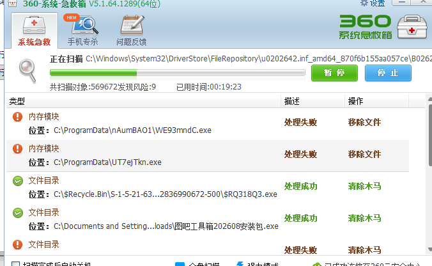Click 处理失败 in the last visible row

pos(300,250)
